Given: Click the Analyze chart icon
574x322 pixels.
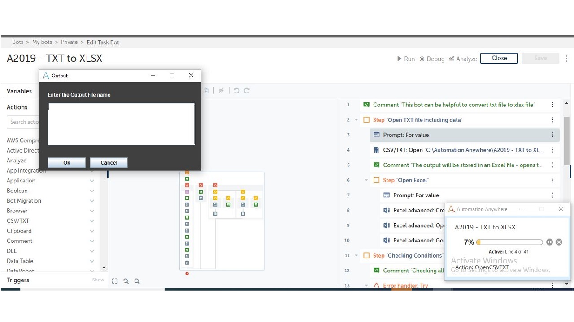Looking at the screenshot, I should [x=452, y=59].
